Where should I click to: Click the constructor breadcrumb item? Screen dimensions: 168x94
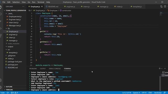coord(65,10)
